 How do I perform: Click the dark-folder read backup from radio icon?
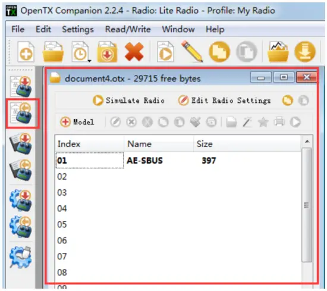[x=20, y=170]
